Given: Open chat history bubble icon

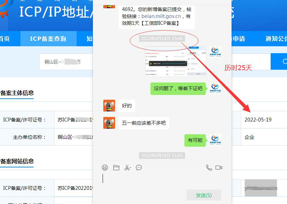Looking at the screenshot, I should (139, 168).
